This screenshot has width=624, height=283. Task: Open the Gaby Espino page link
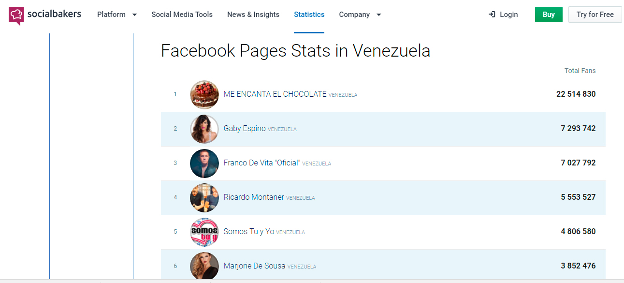(245, 129)
